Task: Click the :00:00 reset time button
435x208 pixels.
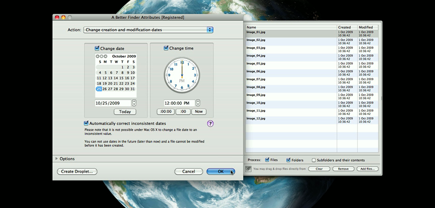Action: pyautogui.click(x=166, y=112)
